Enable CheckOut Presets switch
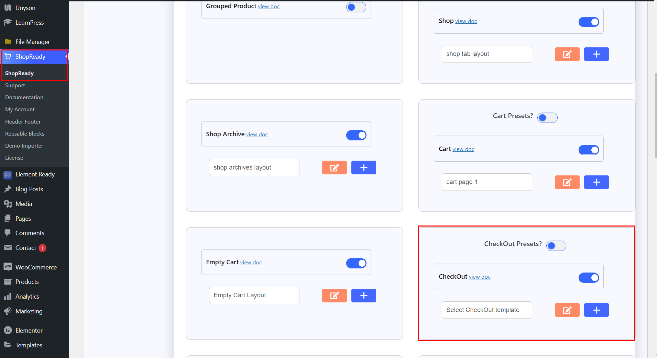 coord(556,246)
